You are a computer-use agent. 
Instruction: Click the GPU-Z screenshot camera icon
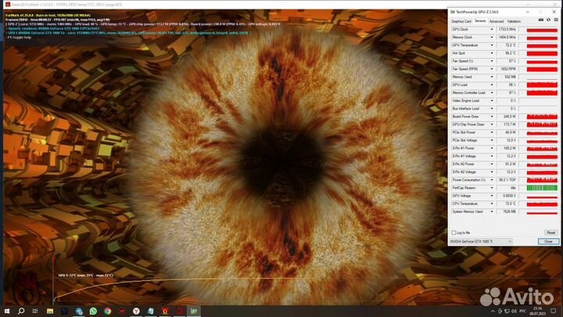(541, 21)
